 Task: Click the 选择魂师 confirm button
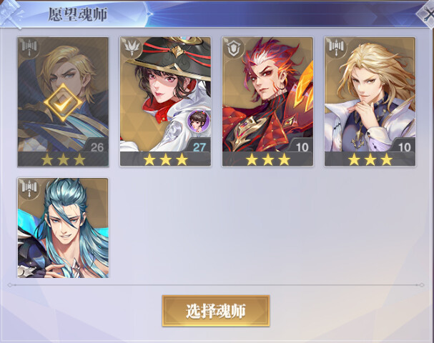216,311
